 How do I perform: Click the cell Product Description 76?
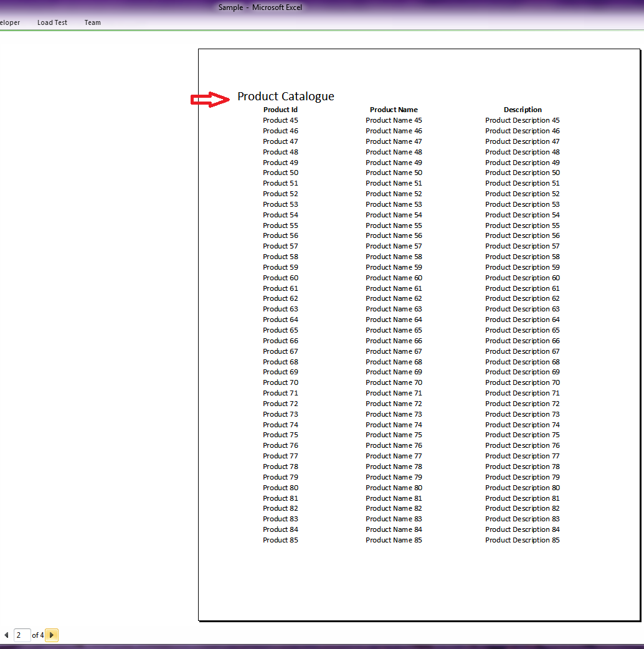pos(523,445)
